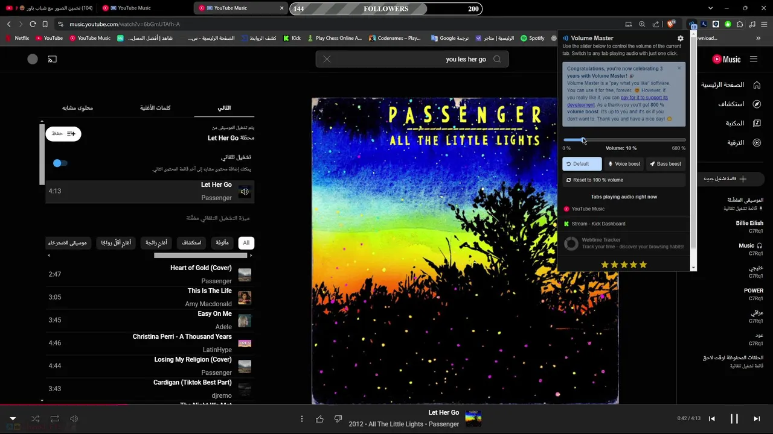Image resolution: width=773 pixels, height=434 pixels.
Task: Select the مألوفة filter chip
Action: tap(222, 243)
